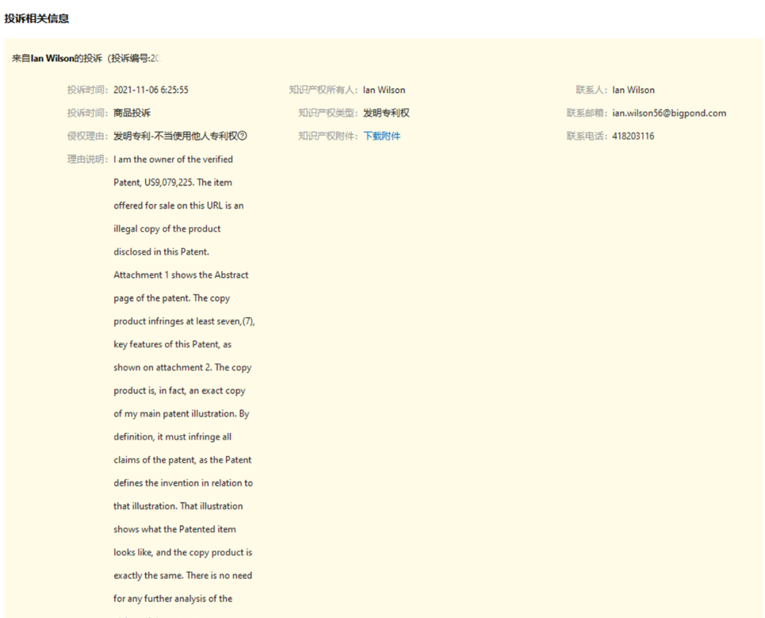Select the value 商品投诉
The image size is (765, 618).
click(x=132, y=113)
